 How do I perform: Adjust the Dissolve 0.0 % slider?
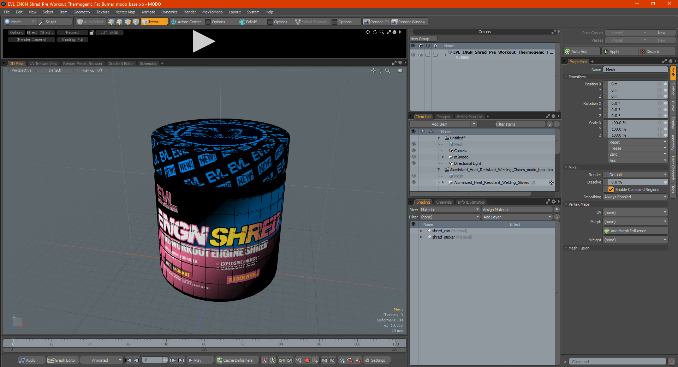click(638, 182)
